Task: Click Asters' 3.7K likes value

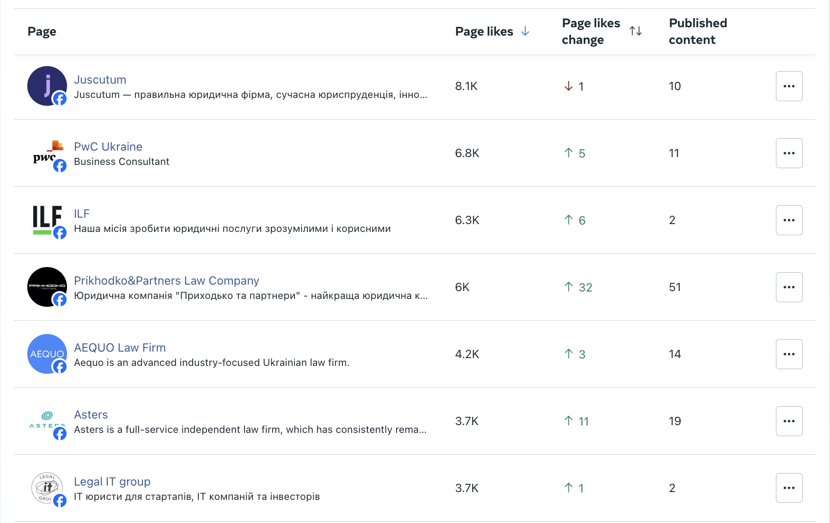Action: pos(467,421)
